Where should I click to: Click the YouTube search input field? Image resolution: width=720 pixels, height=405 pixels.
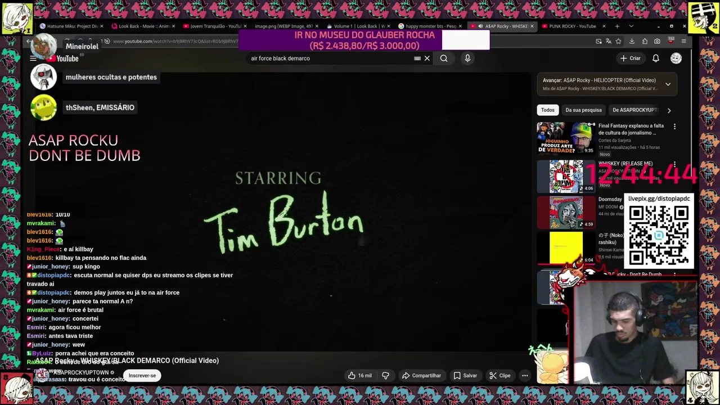tap(332, 58)
